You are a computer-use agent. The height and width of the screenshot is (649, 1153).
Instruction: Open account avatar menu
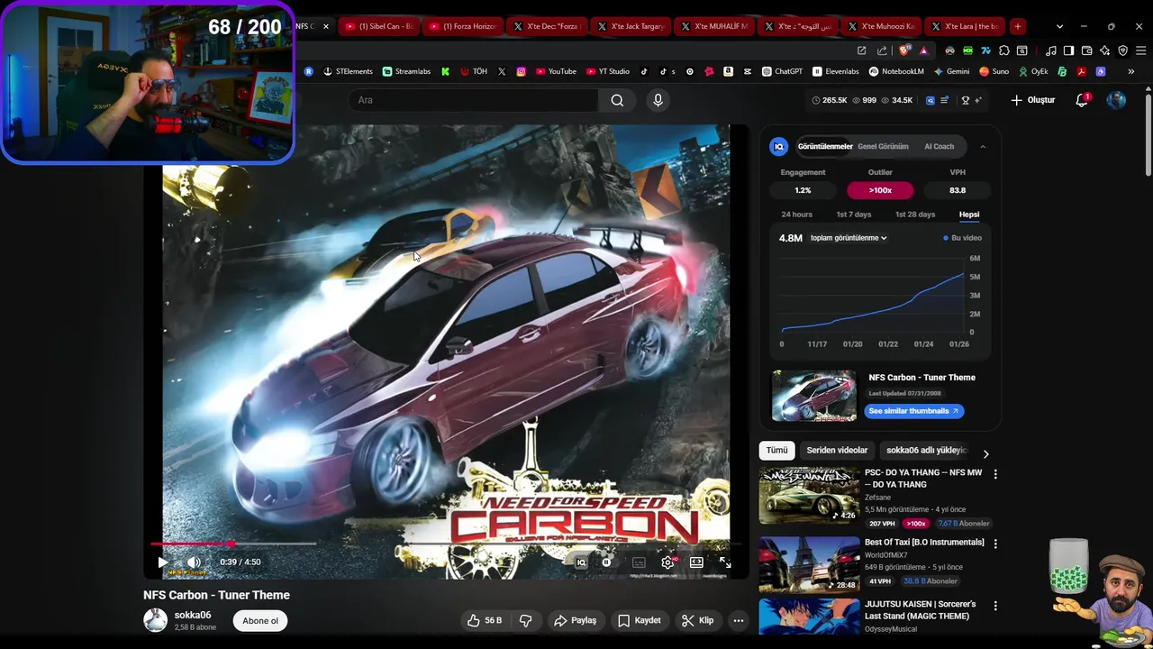pyautogui.click(x=1116, y=100)
